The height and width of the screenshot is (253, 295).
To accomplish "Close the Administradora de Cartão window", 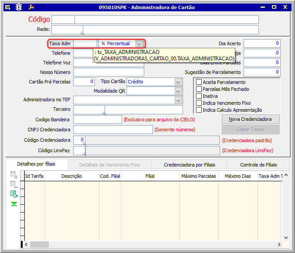I will point(285,7).
